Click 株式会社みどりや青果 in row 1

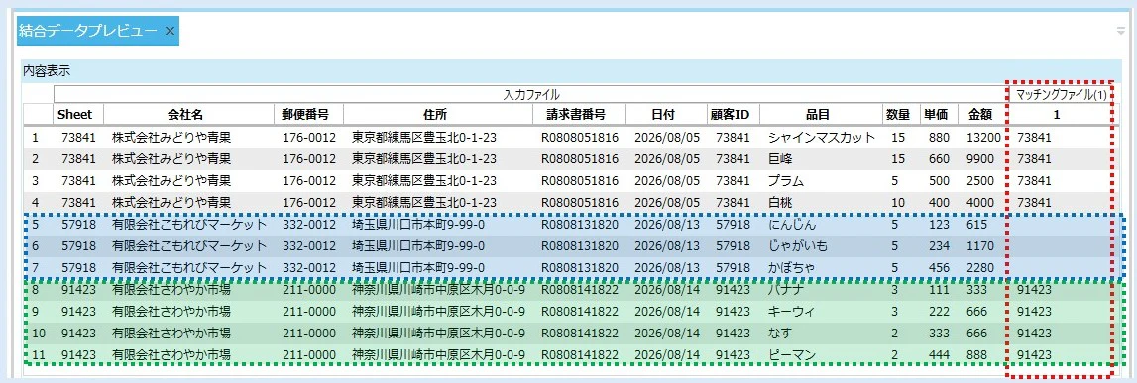click(171, 137)
